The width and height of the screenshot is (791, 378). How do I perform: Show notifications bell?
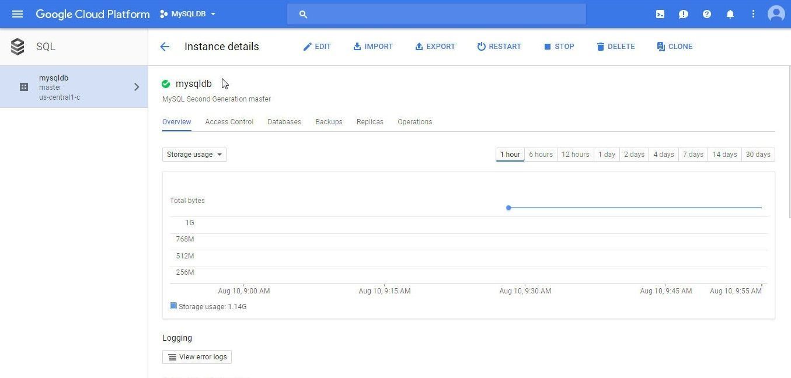click(x=730, y=14)
